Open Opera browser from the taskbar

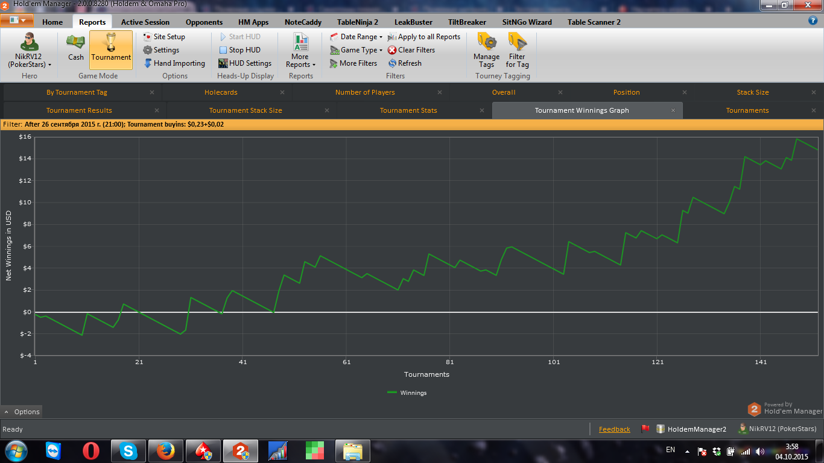pyautogui.click(x=91, y=451)
